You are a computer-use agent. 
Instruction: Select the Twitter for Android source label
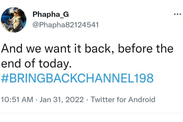(123, 99)
